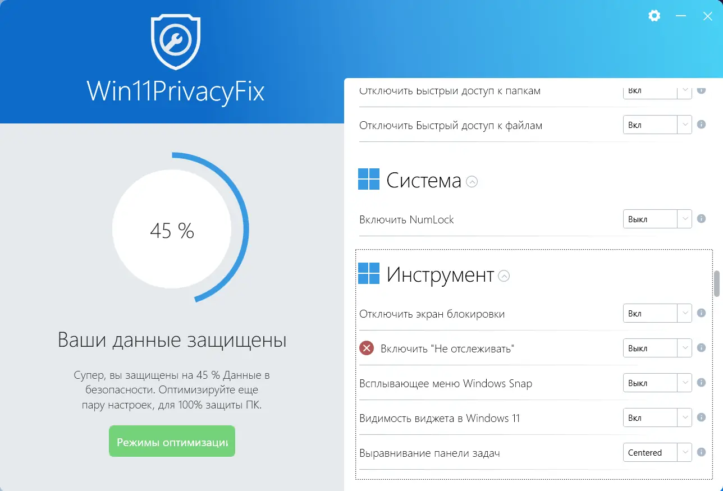Click the vertical scrollbar thumb

coord(717,283)
